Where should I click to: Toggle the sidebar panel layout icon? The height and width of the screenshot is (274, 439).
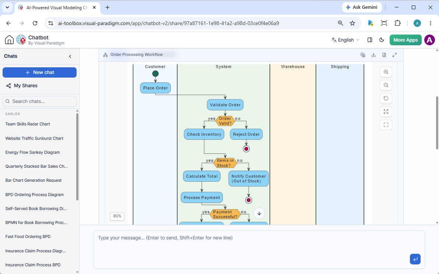(369, 40)
